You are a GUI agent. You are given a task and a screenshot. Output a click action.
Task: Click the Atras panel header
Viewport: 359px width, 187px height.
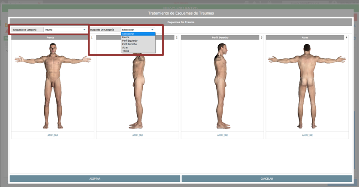click(x=305, y=38)
